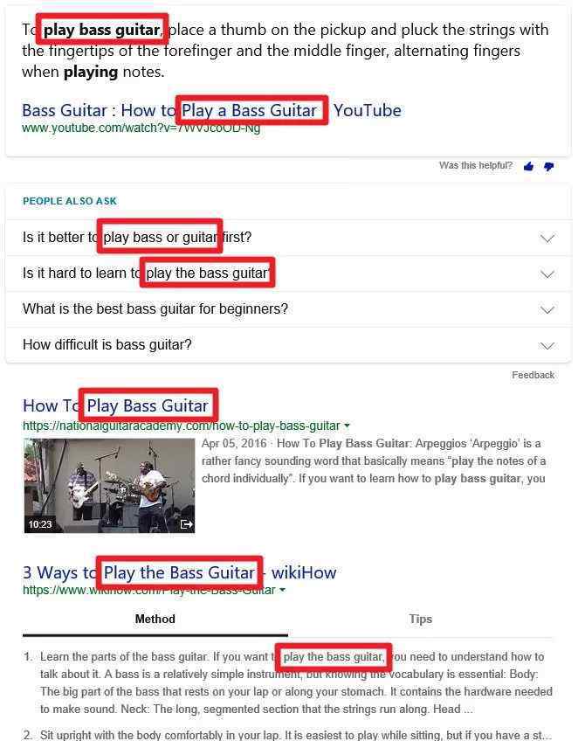Click the youtube.com green URL
The height and width of the screenshot is (741, 585).
(x=141, y=128)
